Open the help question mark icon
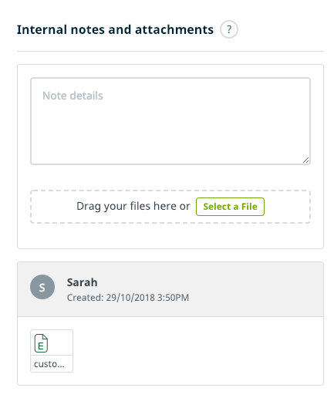Image resolution: width=334 pixels, height=415 pixels. tap(229, 29)
